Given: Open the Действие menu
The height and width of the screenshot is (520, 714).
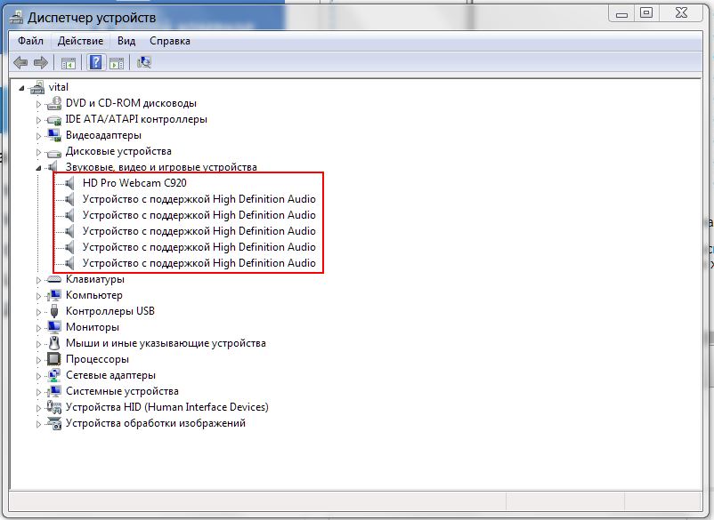Looking at the screenshot, I should 80,41.
